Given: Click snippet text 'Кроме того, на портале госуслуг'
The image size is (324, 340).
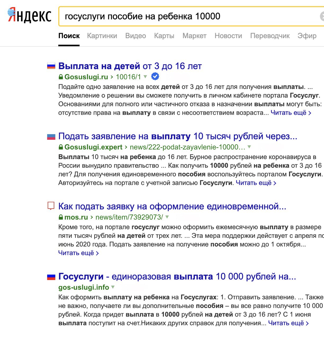Looking at the screenshot, I should [109, 227].
